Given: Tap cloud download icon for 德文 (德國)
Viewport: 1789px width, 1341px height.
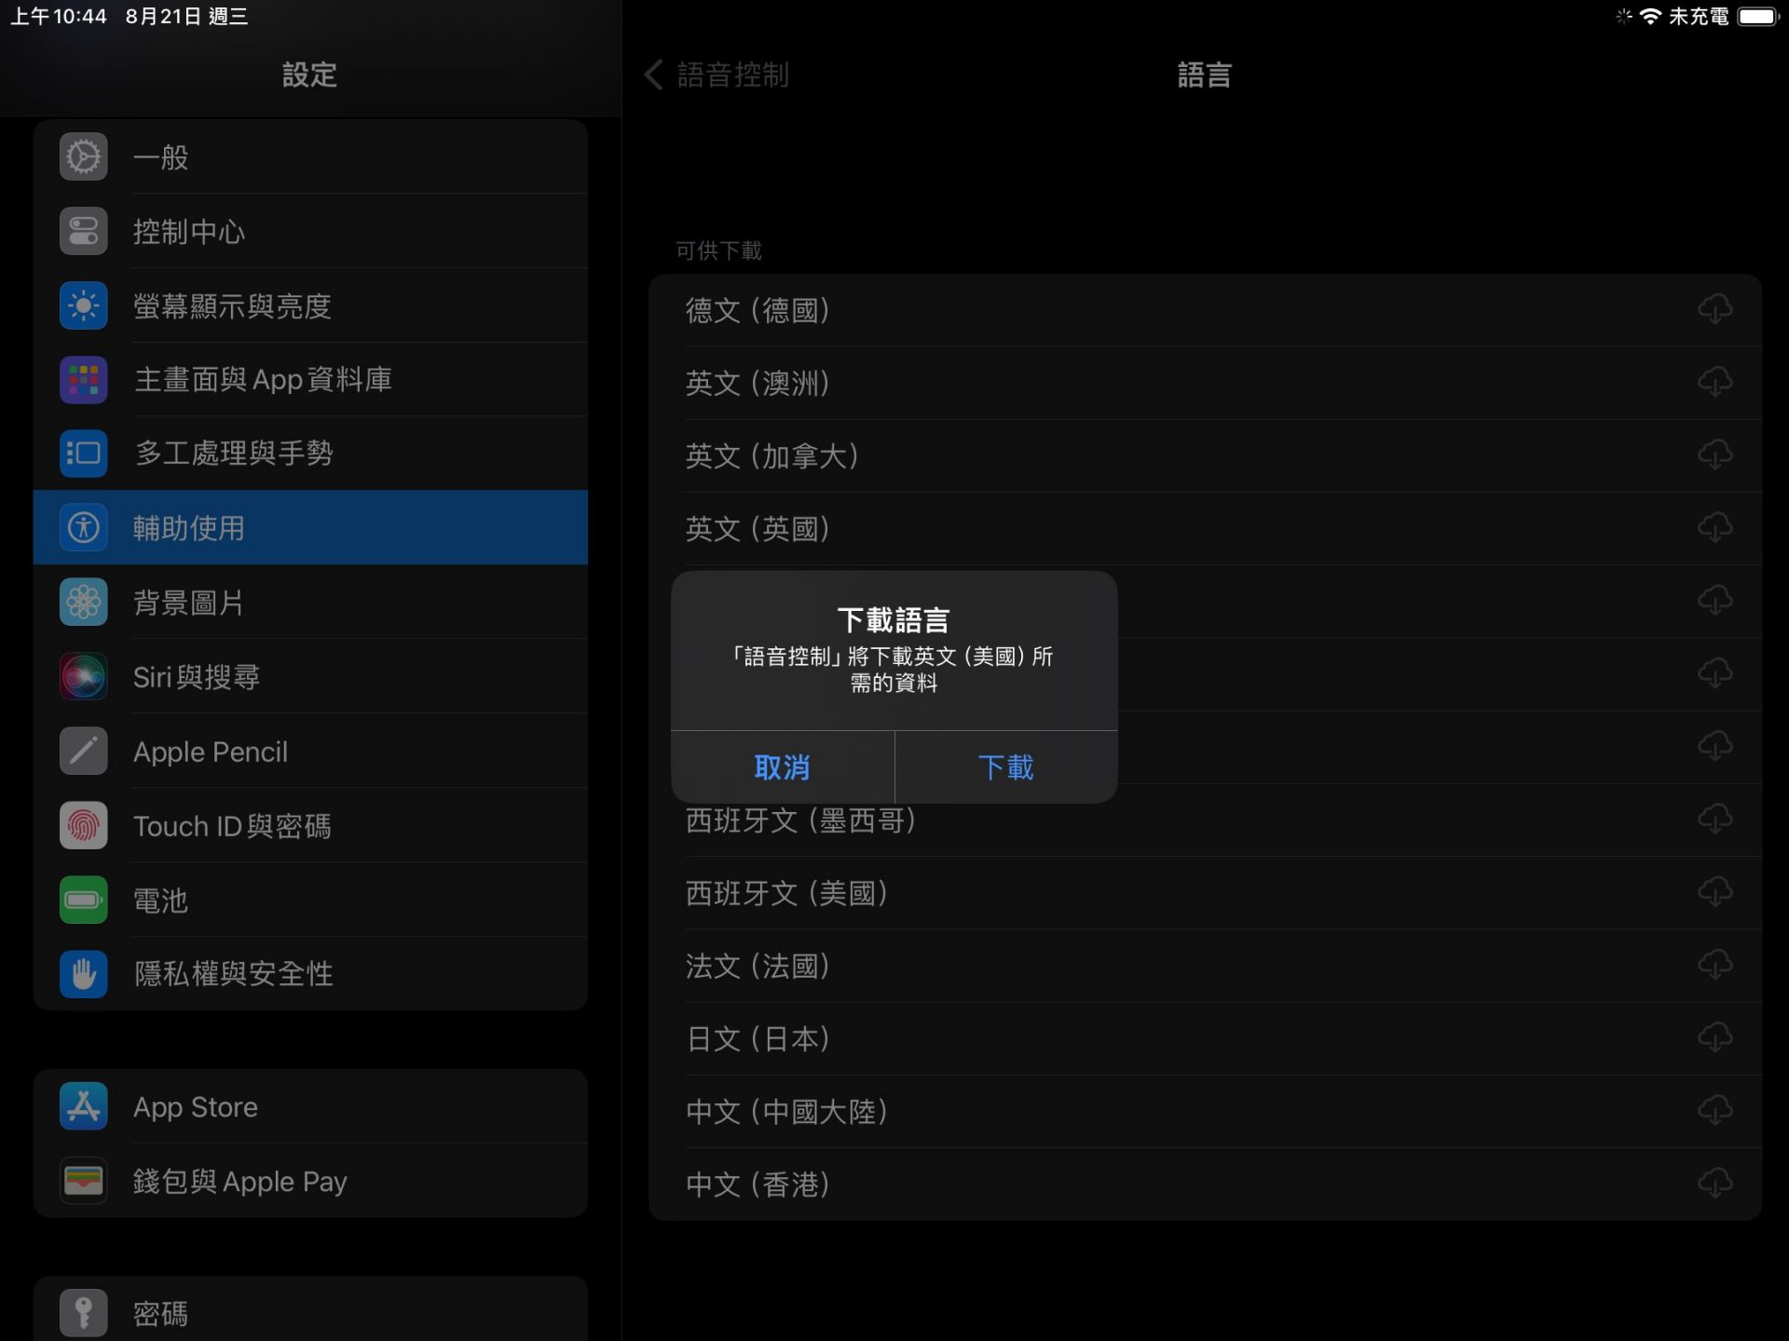Looking at the screenshot, I should tap(1714, 309).
